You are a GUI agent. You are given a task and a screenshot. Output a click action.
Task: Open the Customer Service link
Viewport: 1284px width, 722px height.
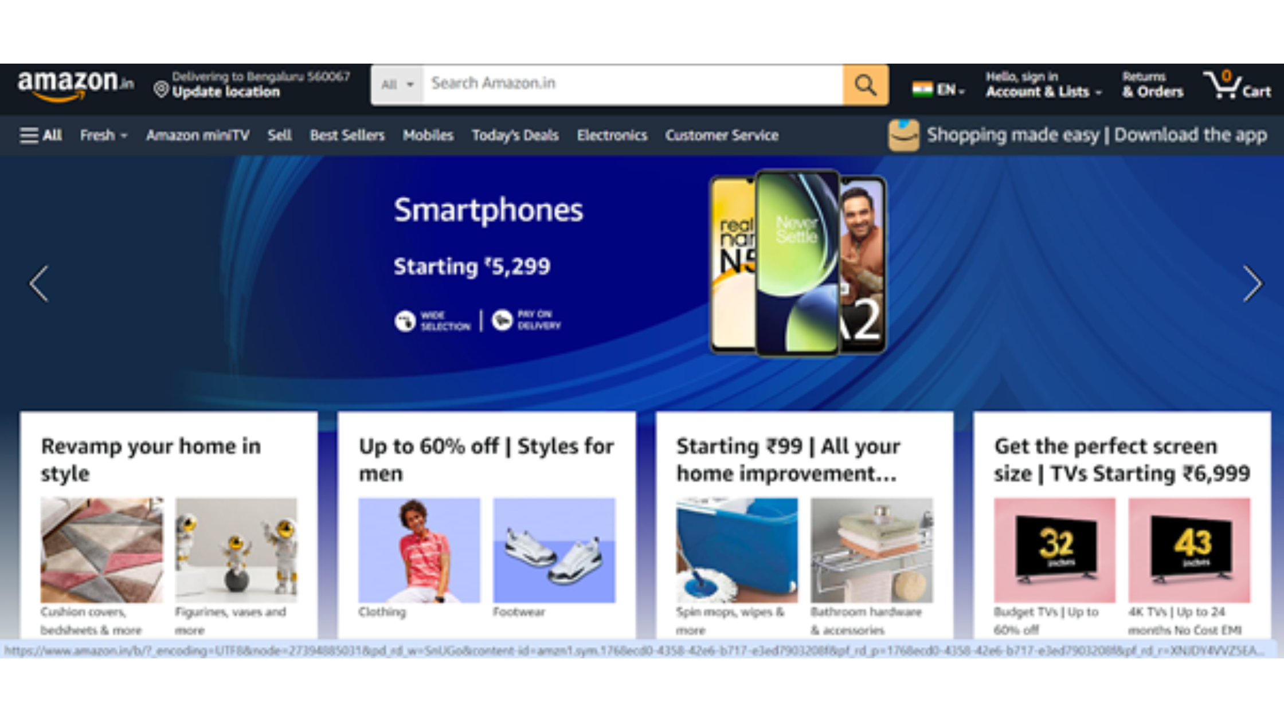(722, 135)
